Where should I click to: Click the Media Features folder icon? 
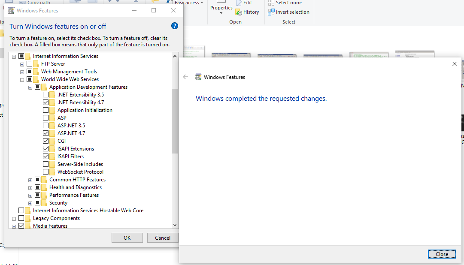(x=28, y=226)
